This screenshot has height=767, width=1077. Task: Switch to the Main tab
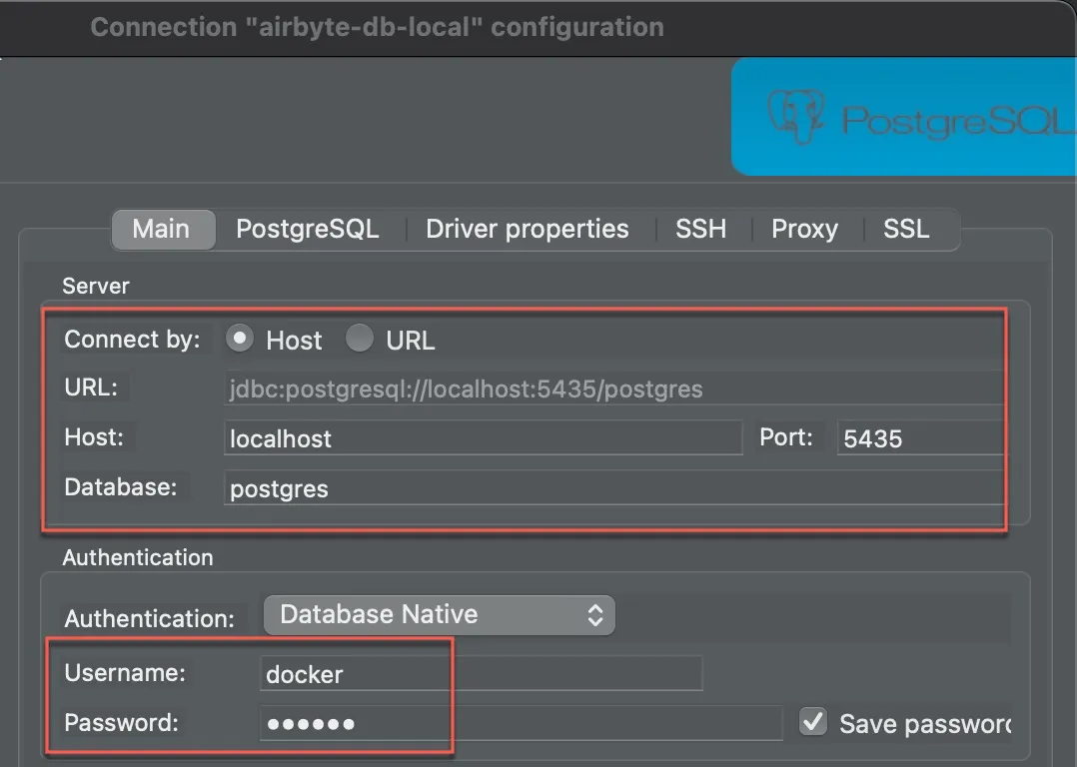click(164, 230)
